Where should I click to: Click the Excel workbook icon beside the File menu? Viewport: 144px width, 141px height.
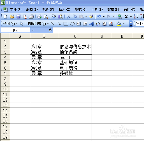point(5,10)
